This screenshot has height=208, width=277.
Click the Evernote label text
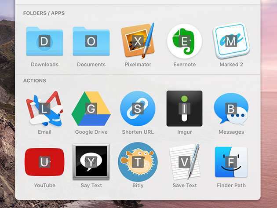tap(184, 65)
